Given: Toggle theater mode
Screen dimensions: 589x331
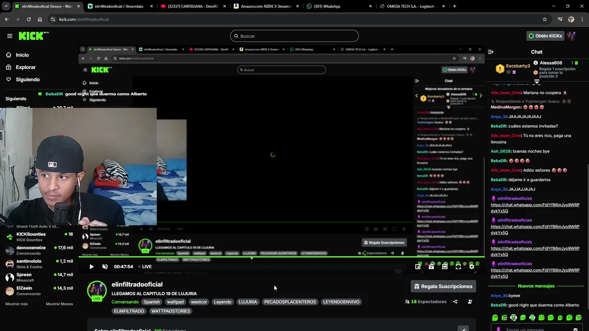Looking at the screenshot, I should (x=445, y=267).
